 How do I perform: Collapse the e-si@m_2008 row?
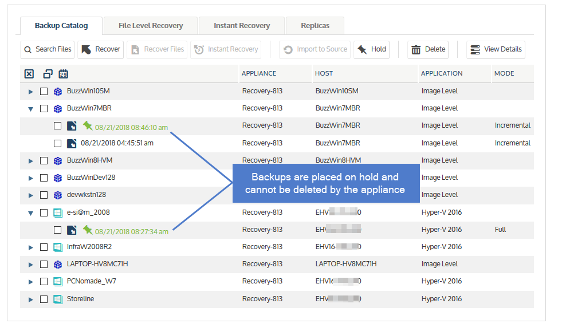click(x=31, y=213)
